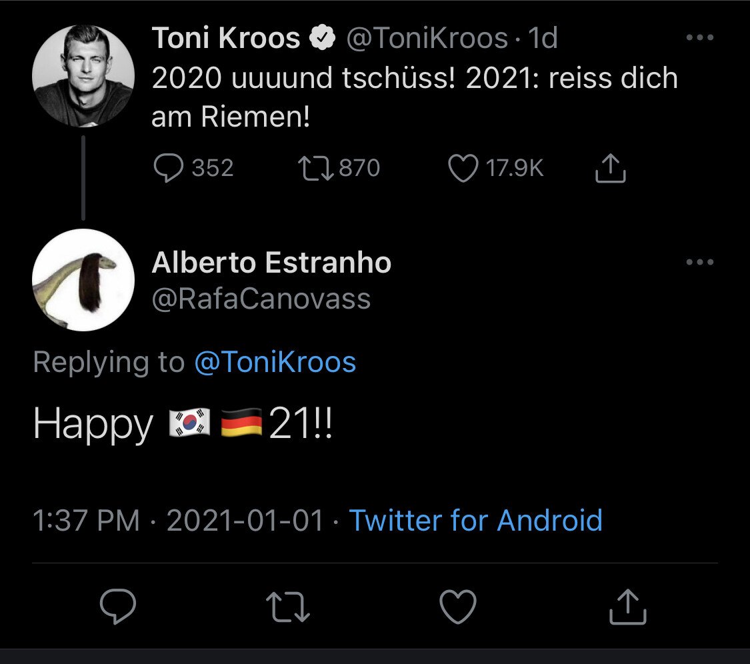
Task: Open Alberto Estranho's dinosaur avatar
Action: (x=83, y=280)
